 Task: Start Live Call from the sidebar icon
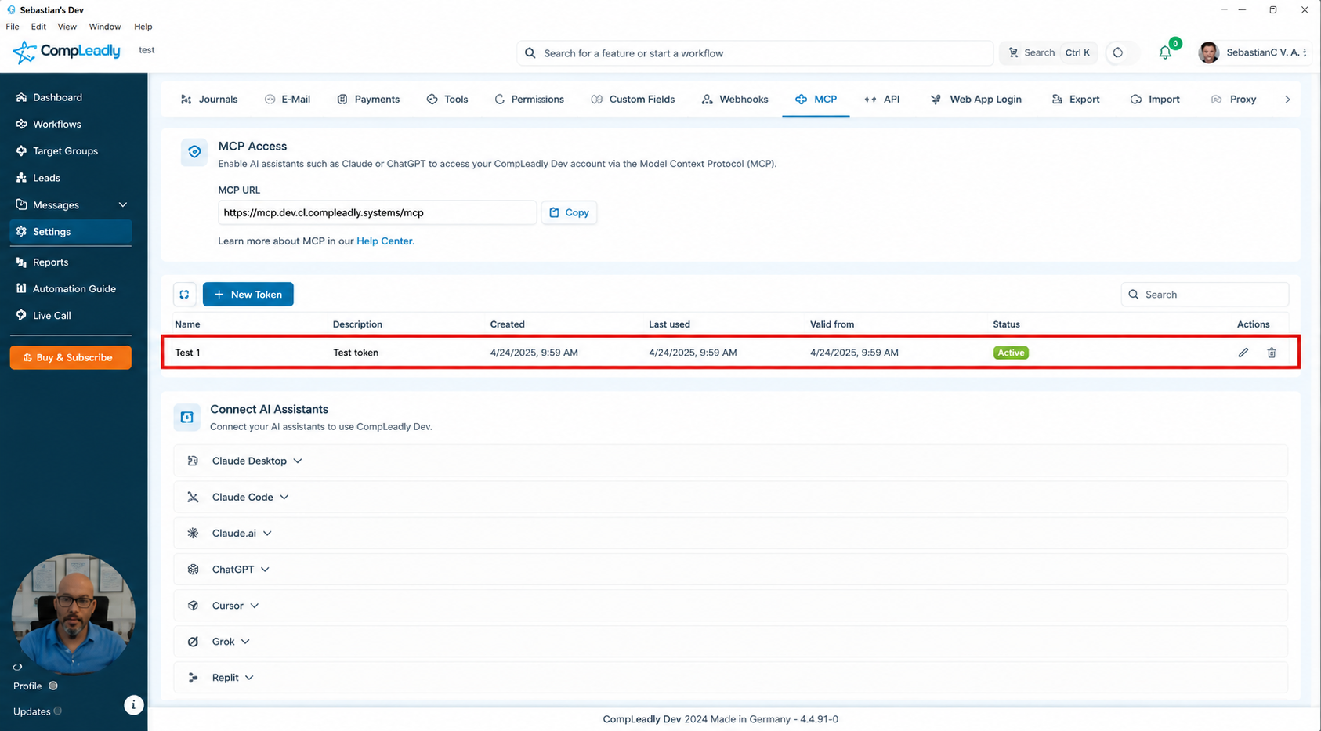pyautogui.click(x=21, y=315)
